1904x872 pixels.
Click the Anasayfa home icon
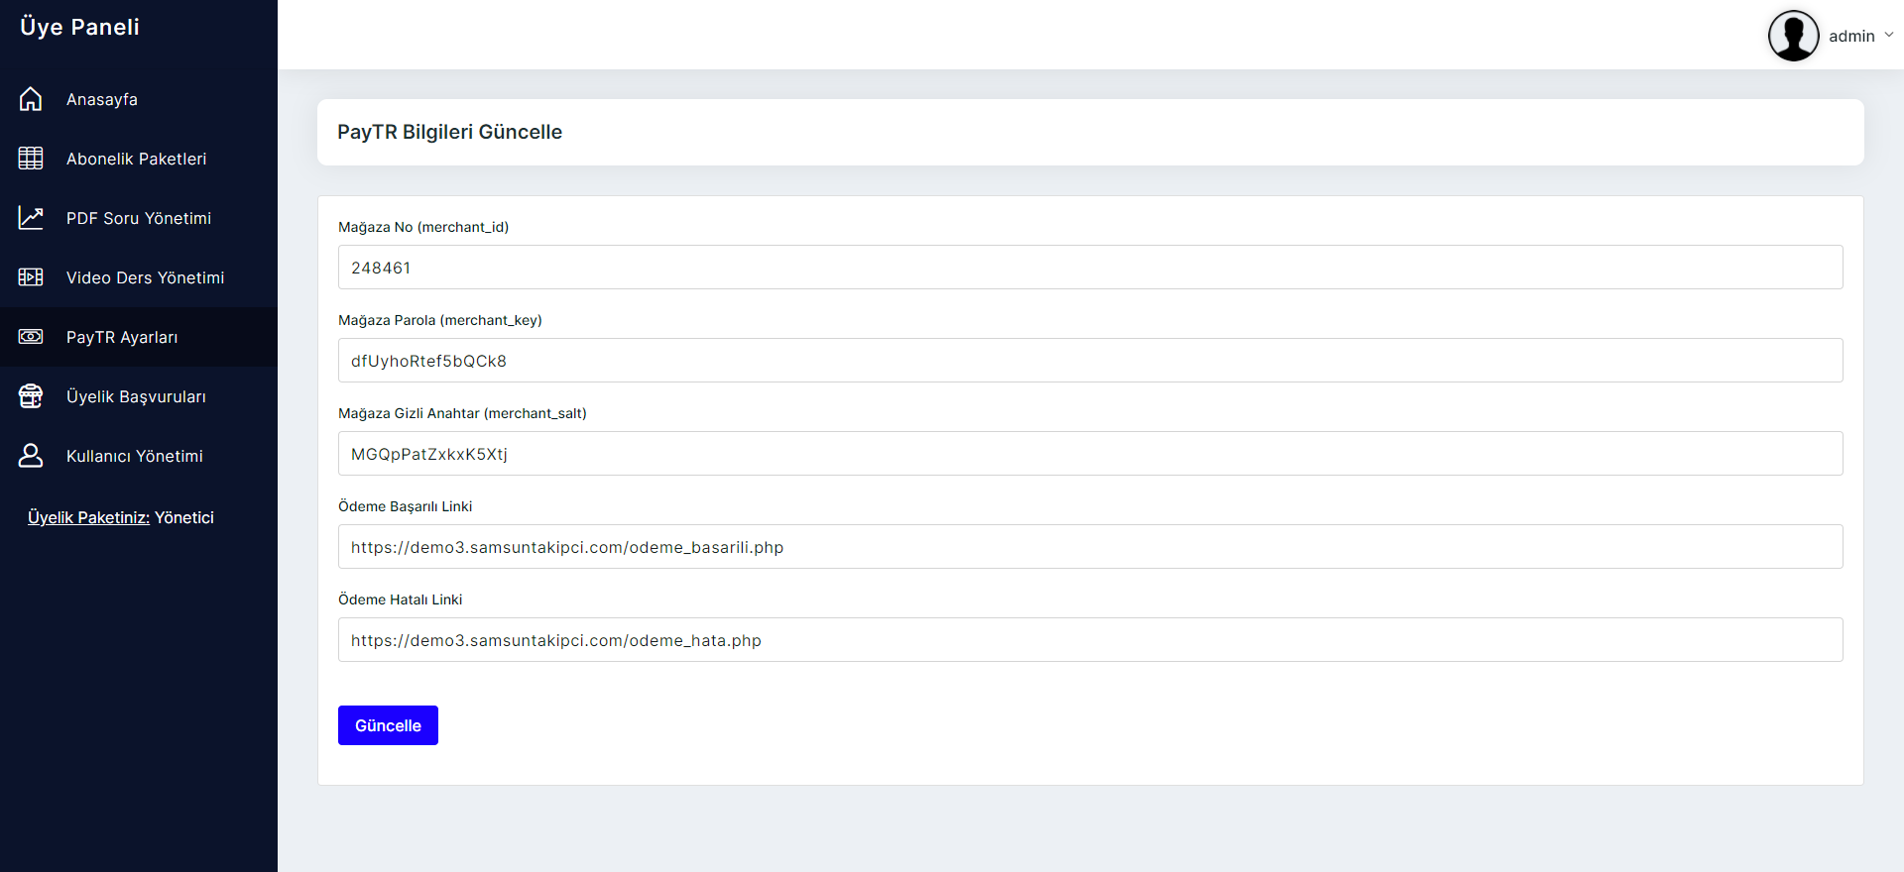coord(31,99)
